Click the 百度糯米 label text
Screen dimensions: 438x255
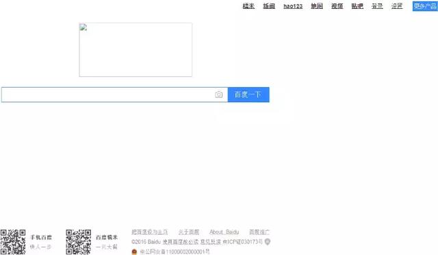click(x=107, y=237)
